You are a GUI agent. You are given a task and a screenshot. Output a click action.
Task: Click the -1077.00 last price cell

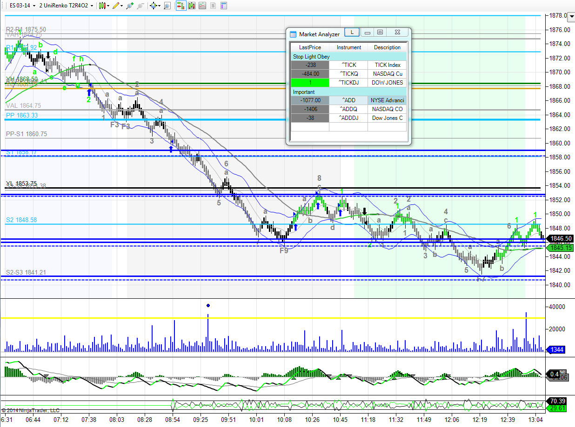tap(310, 101)
